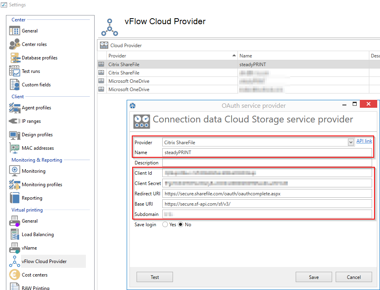This screenshot has height=290, width=380.
Task: Open RAW Printing settings
Action: 36,288
